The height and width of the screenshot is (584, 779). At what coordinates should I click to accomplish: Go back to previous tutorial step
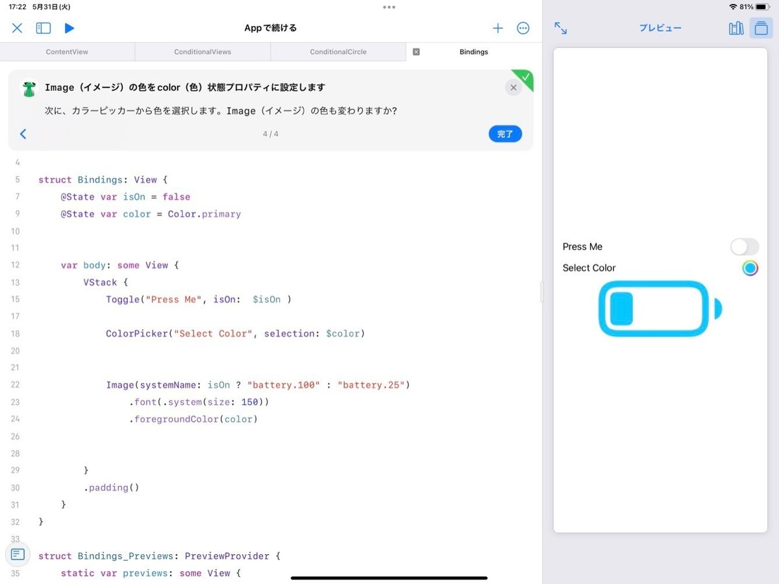pos(23,134)
